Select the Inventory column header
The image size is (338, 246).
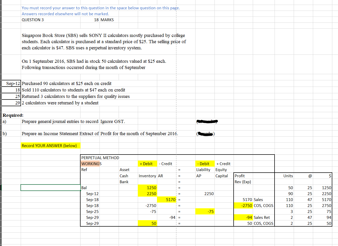pyautogui.click(x=147, y=176)
